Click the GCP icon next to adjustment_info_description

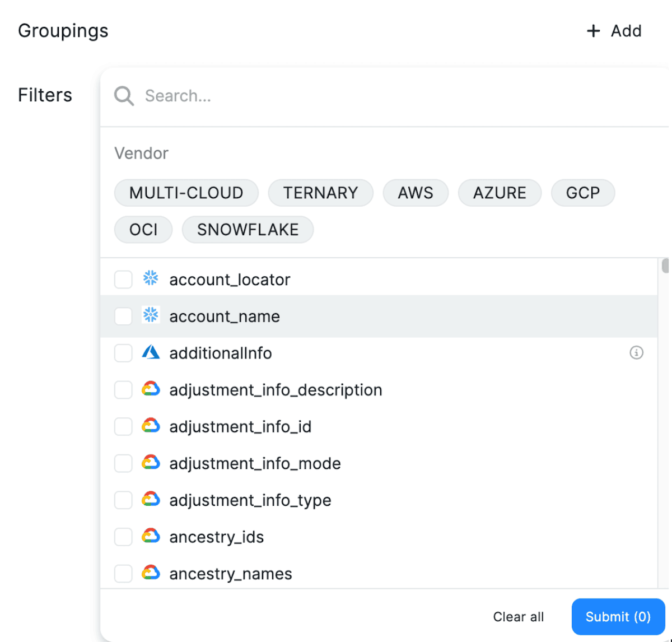(151, 390)
